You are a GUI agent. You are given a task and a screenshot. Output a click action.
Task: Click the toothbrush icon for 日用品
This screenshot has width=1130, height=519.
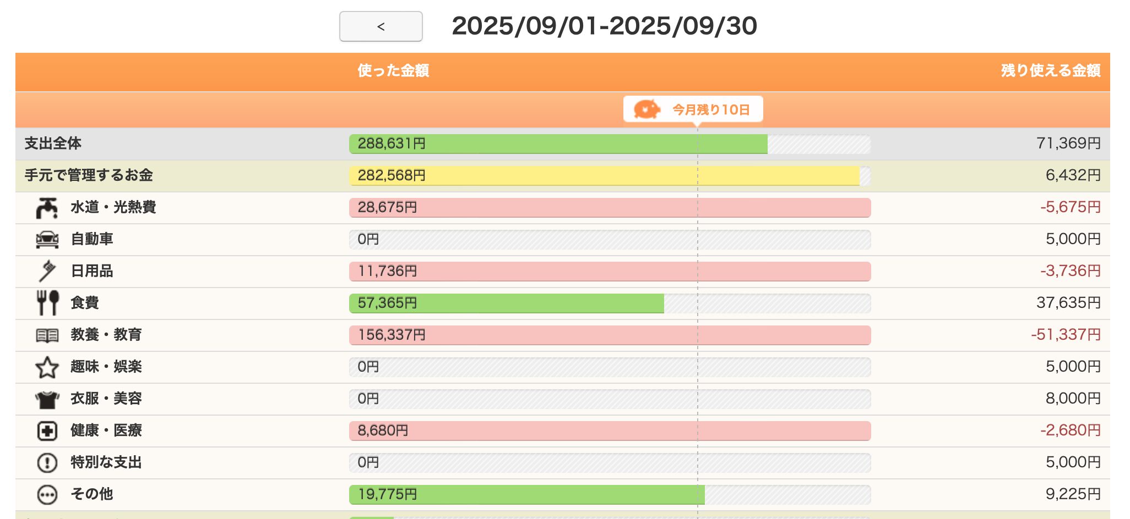pos(47,271)
